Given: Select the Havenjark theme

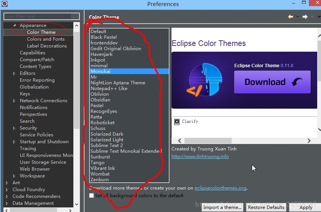Looking at the screenshot, I should 129,54.
